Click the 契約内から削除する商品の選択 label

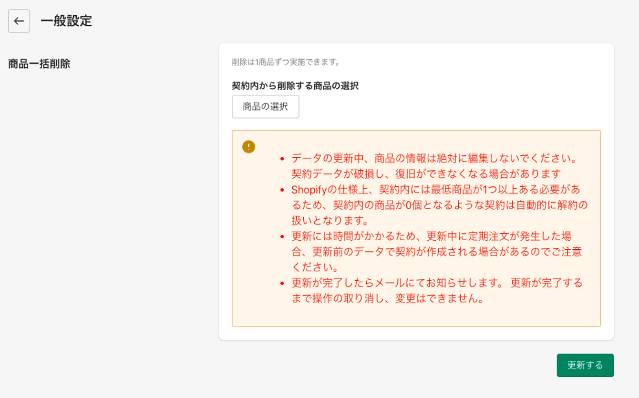pos(295,86)
